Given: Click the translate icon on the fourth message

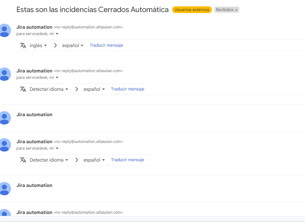Looking at the screenshot, I should [x=23, y=160].
